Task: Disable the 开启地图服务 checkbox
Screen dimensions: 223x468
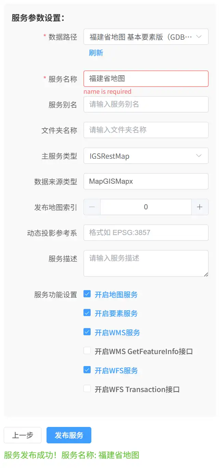Action: (87, 294)
